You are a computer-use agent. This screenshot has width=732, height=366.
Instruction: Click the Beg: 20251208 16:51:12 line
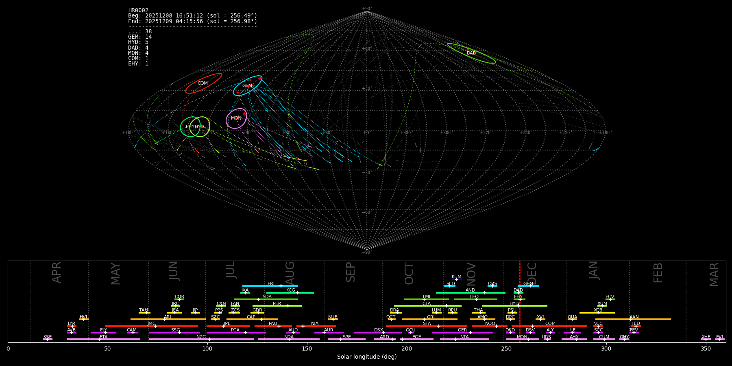point(193,15)
